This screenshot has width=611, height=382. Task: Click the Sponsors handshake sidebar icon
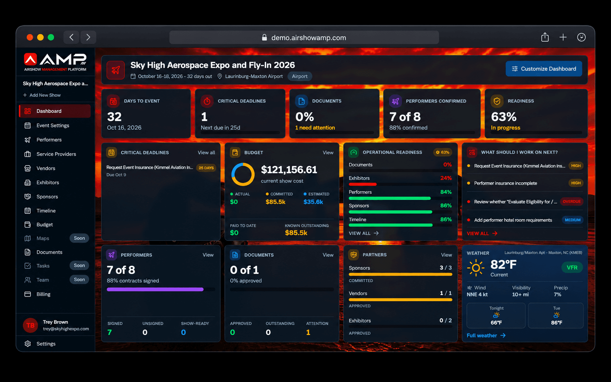(x=28, y=197)
